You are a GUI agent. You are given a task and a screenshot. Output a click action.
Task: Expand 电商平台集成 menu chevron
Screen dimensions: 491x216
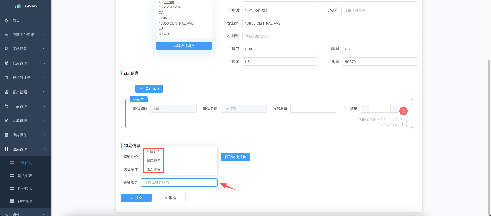pos(44,34)
